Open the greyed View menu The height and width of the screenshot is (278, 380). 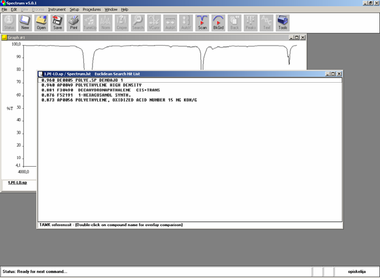(24, 10)
